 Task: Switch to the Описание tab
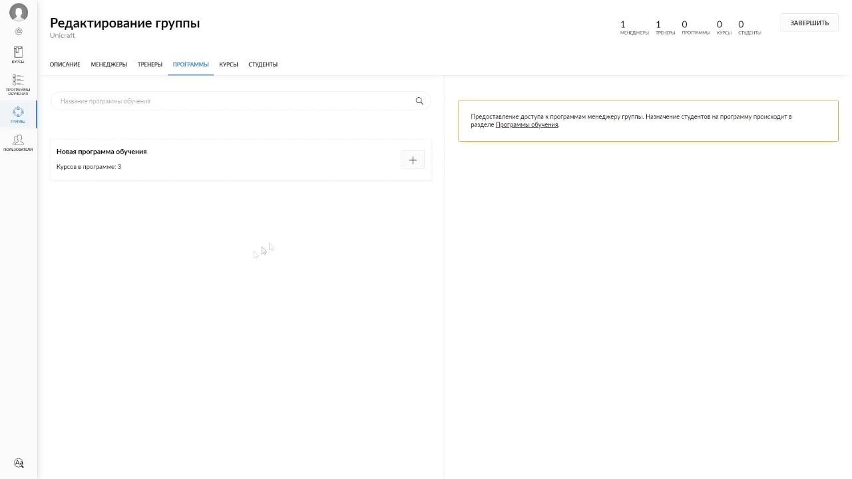[x=65, y=65]
